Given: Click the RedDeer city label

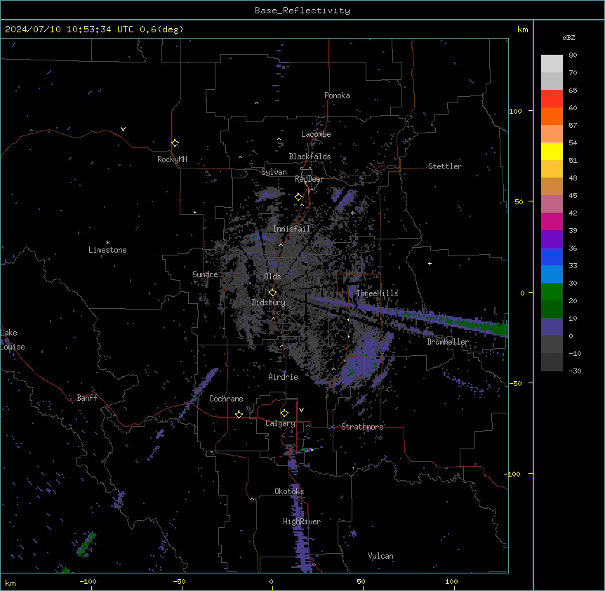Looking at the screenshot, I should pos(309,179).
